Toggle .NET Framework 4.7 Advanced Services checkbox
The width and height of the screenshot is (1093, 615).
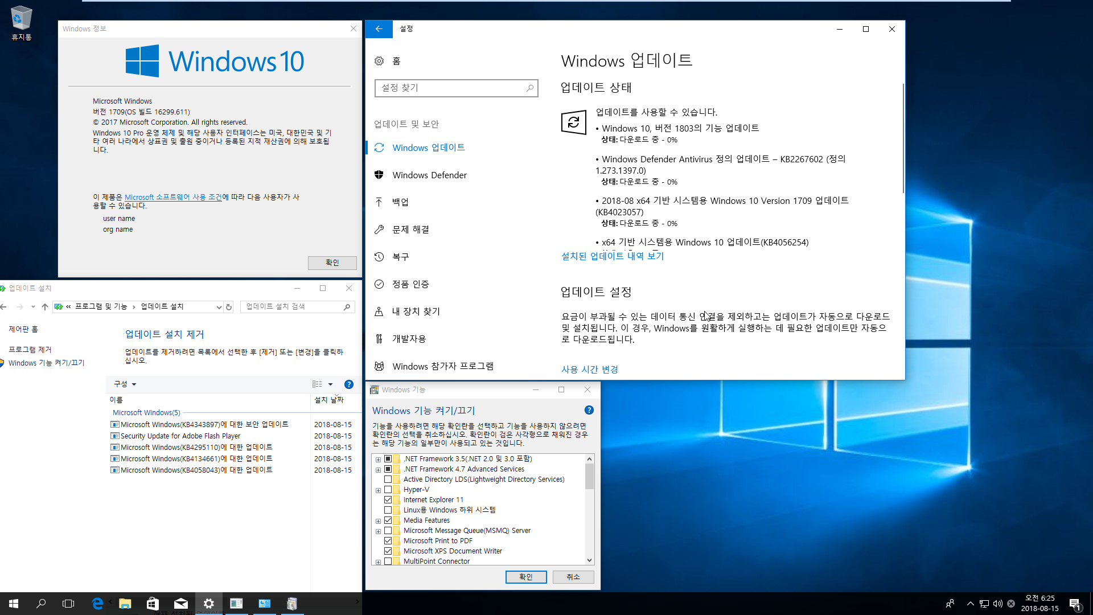[388, 469]
